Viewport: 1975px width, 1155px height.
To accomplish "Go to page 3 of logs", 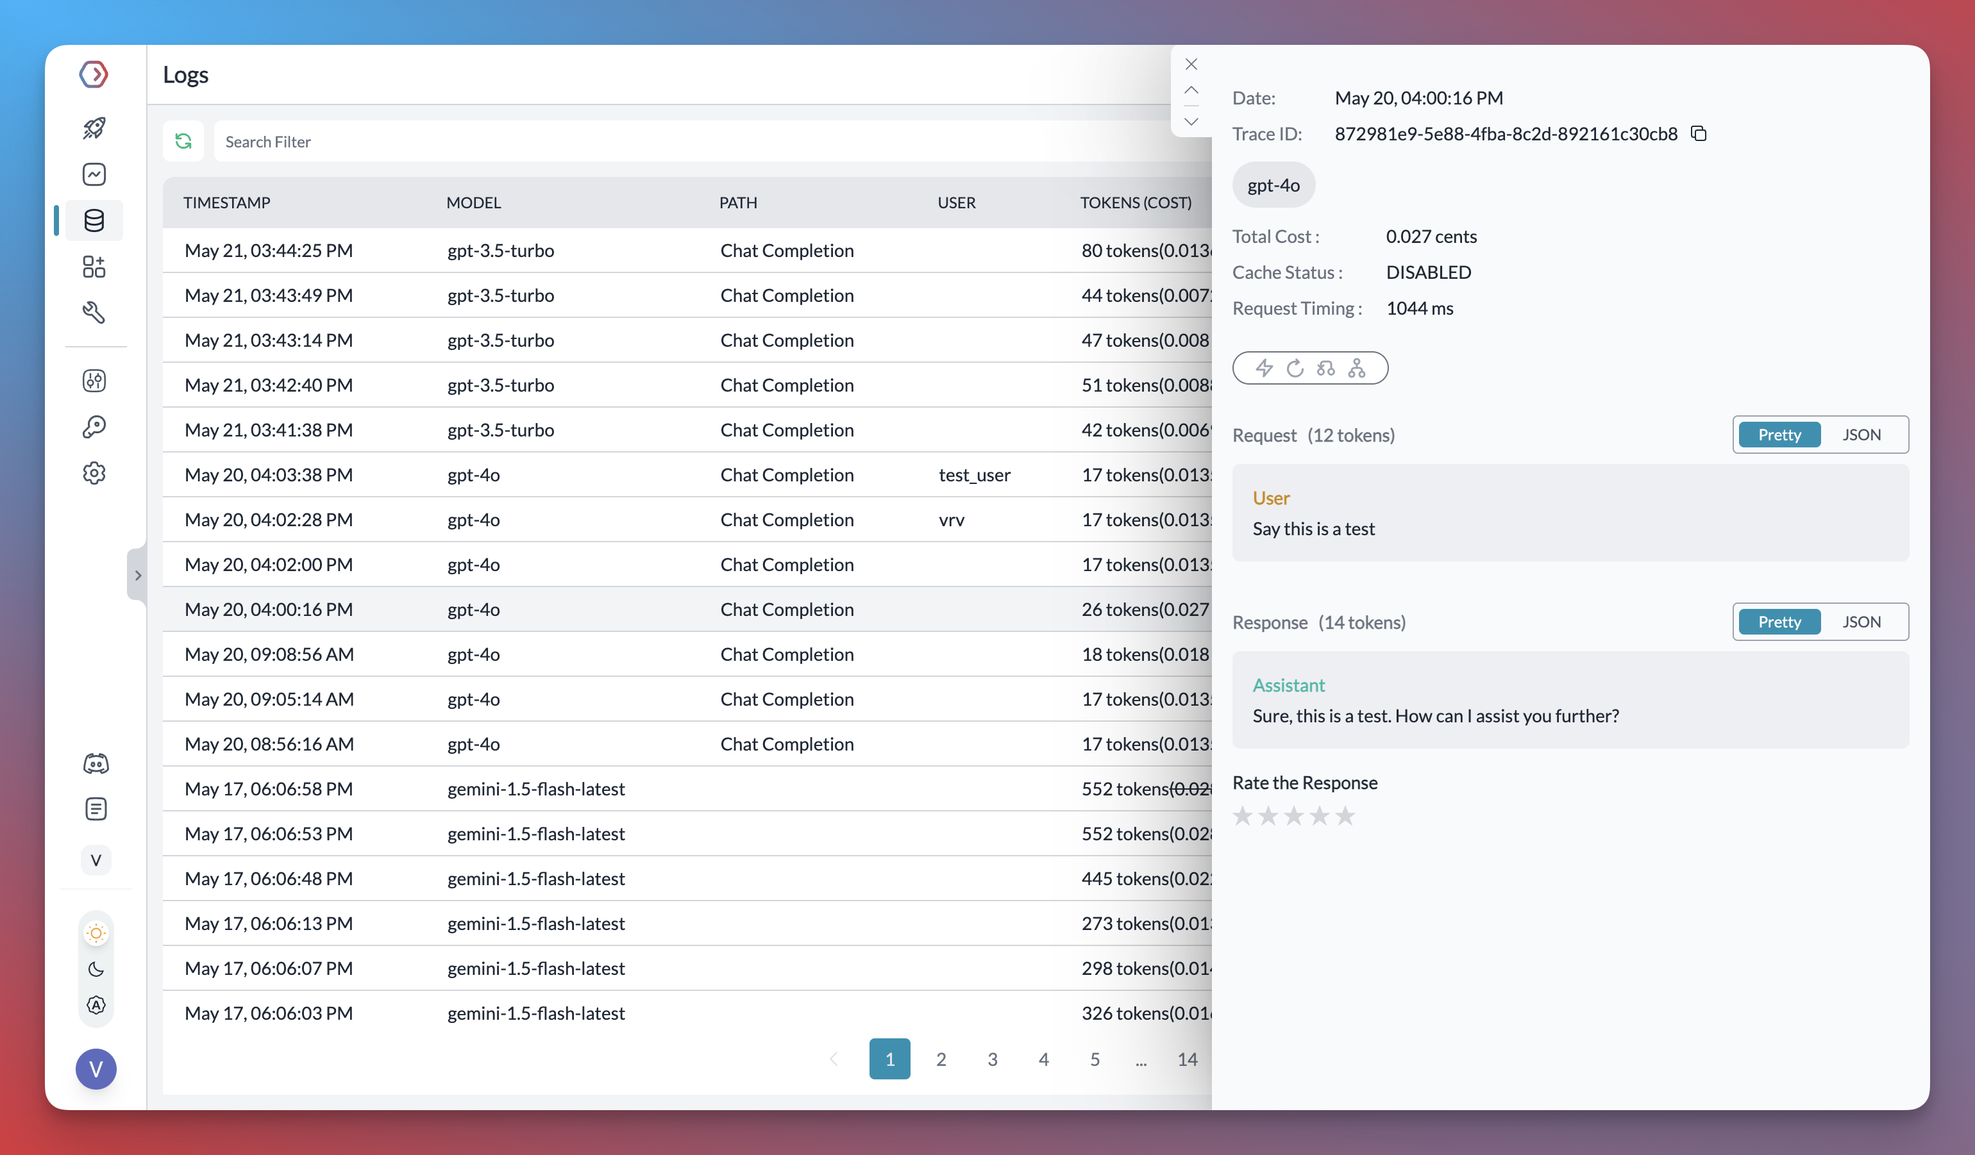I will (992, 1059).
